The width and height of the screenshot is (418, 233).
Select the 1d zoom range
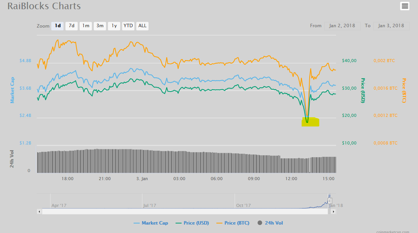tap(57, 26)
